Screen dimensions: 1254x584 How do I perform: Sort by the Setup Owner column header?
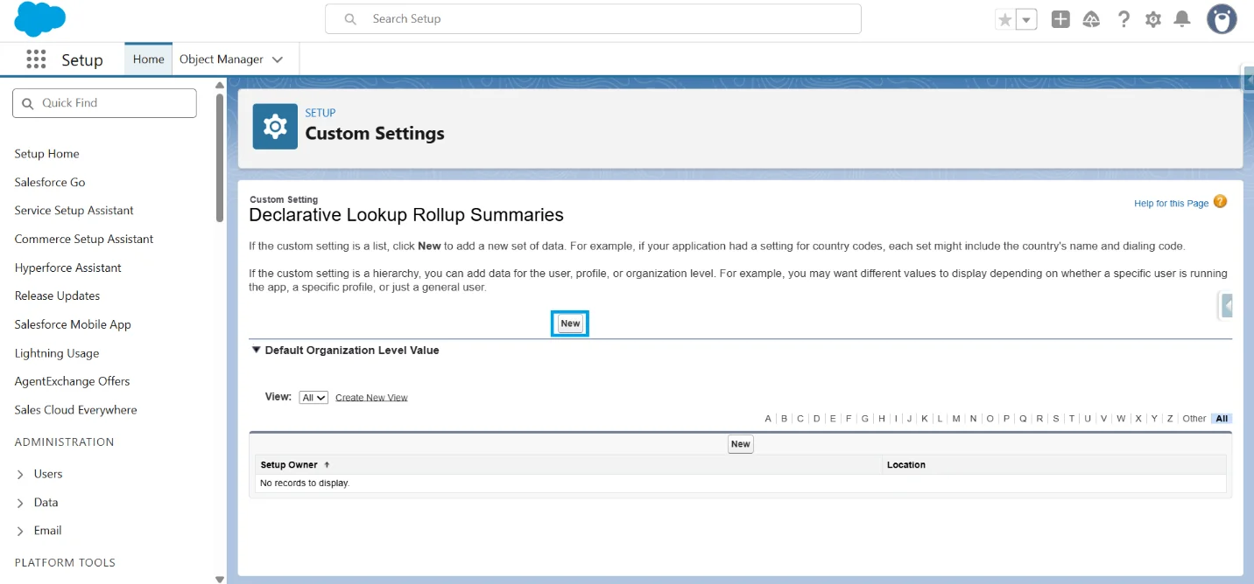(291, 465)
